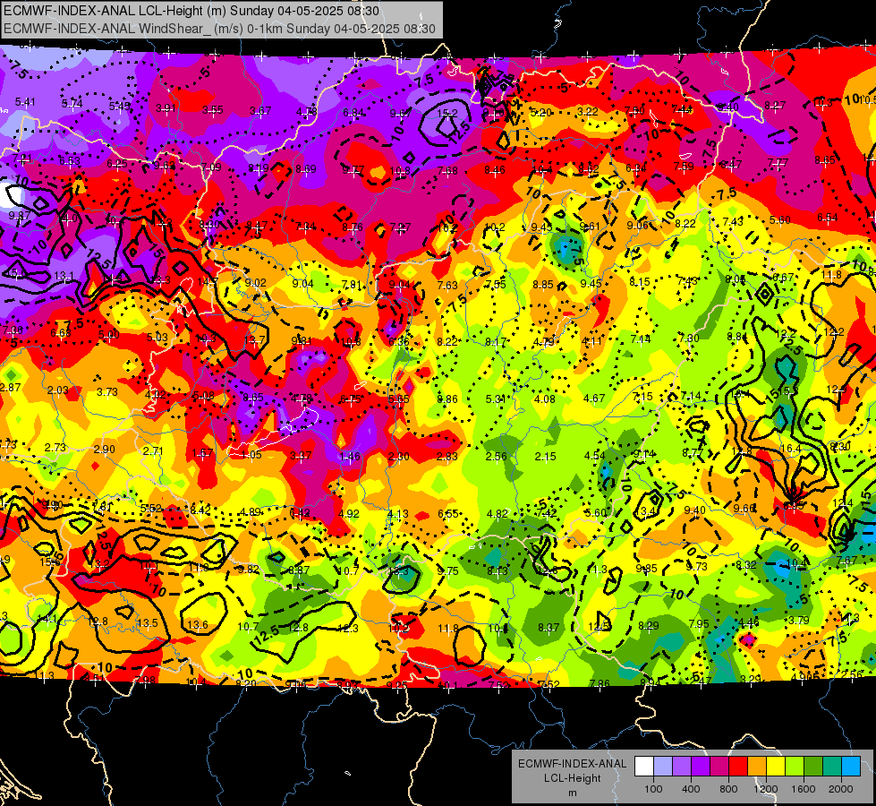Click the 2000 legend tick label
The image size is (876, 806).
pyautogui.click(x=841, y=789)
